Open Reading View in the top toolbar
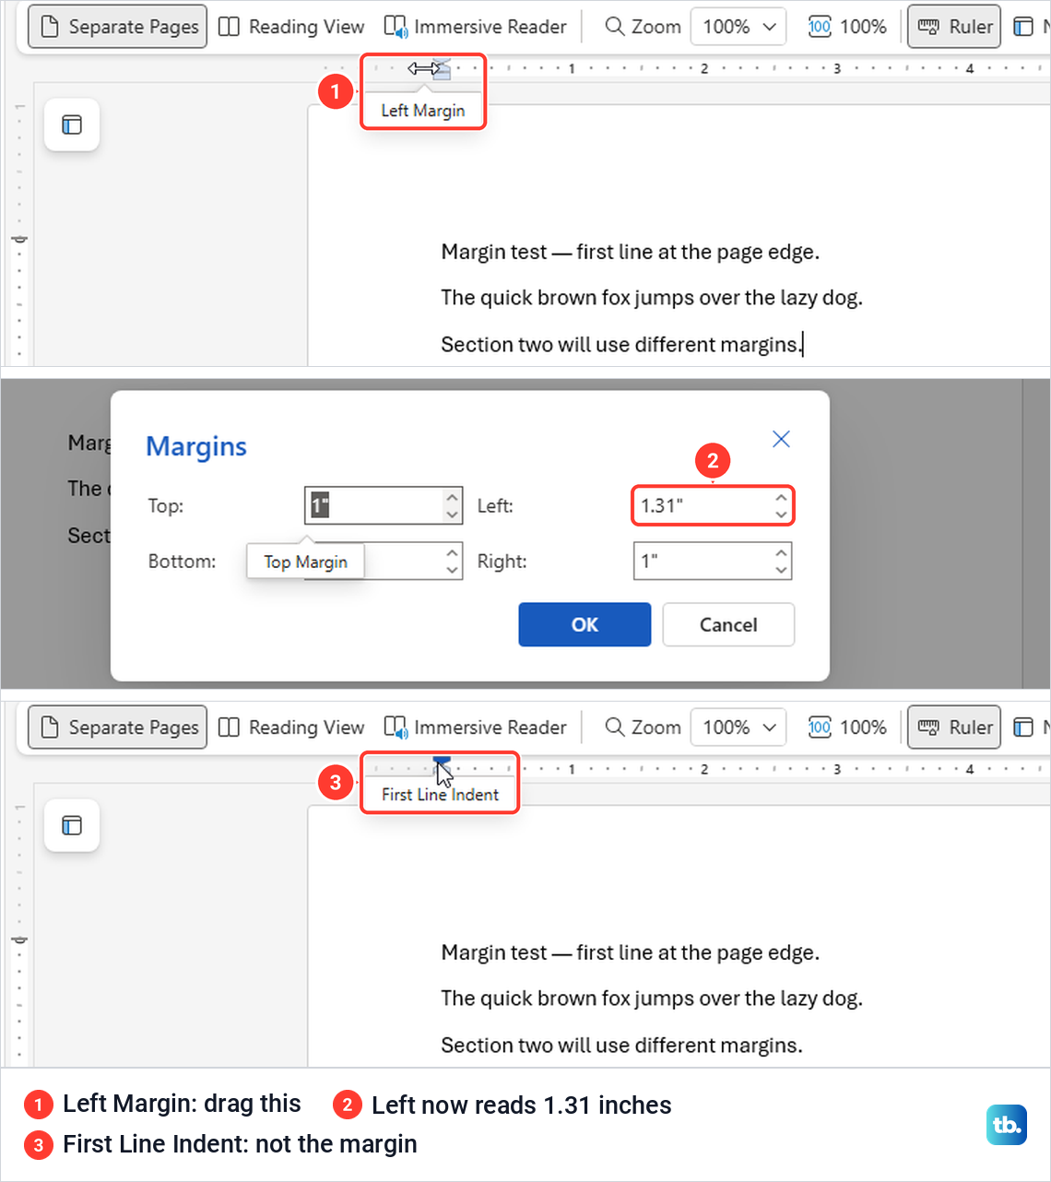 pos(291,27)
